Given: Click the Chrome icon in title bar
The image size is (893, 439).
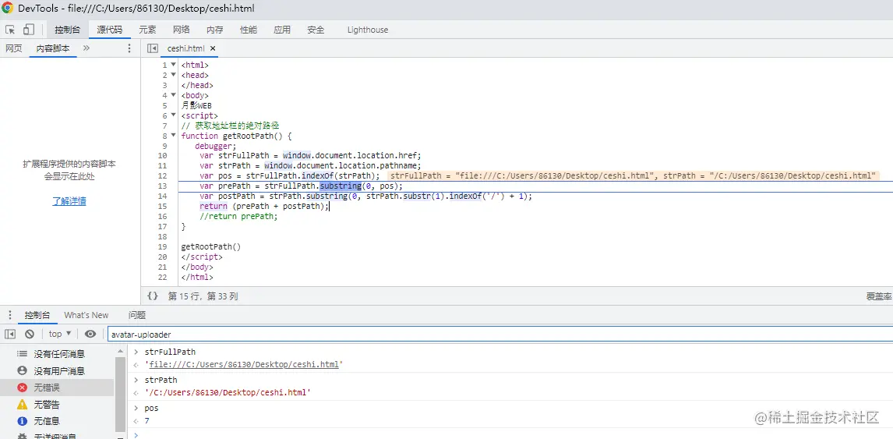Looking at the screenshot, I should pyautogui.click(x=8, y=8).
